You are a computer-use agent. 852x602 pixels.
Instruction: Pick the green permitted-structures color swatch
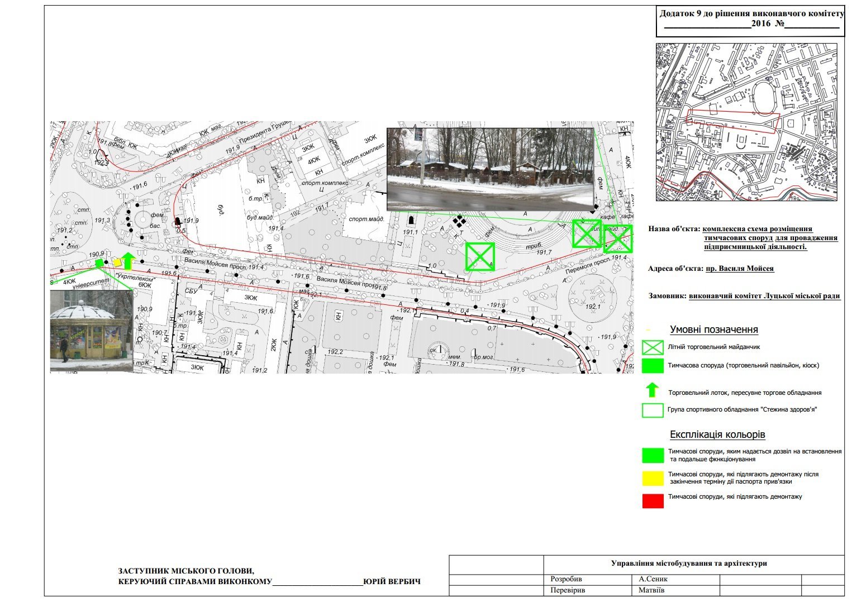click(x=653, y=455)
